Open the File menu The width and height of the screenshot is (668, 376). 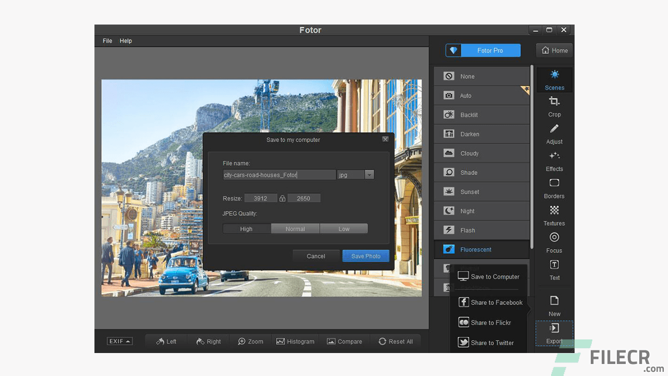(x=107, y=41)
